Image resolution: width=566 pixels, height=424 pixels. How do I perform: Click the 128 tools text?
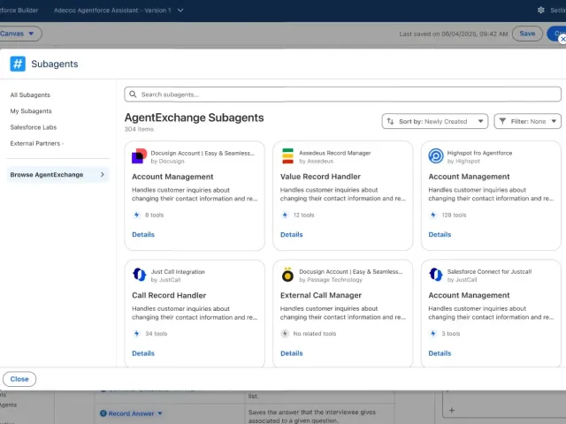click(454, 215)
